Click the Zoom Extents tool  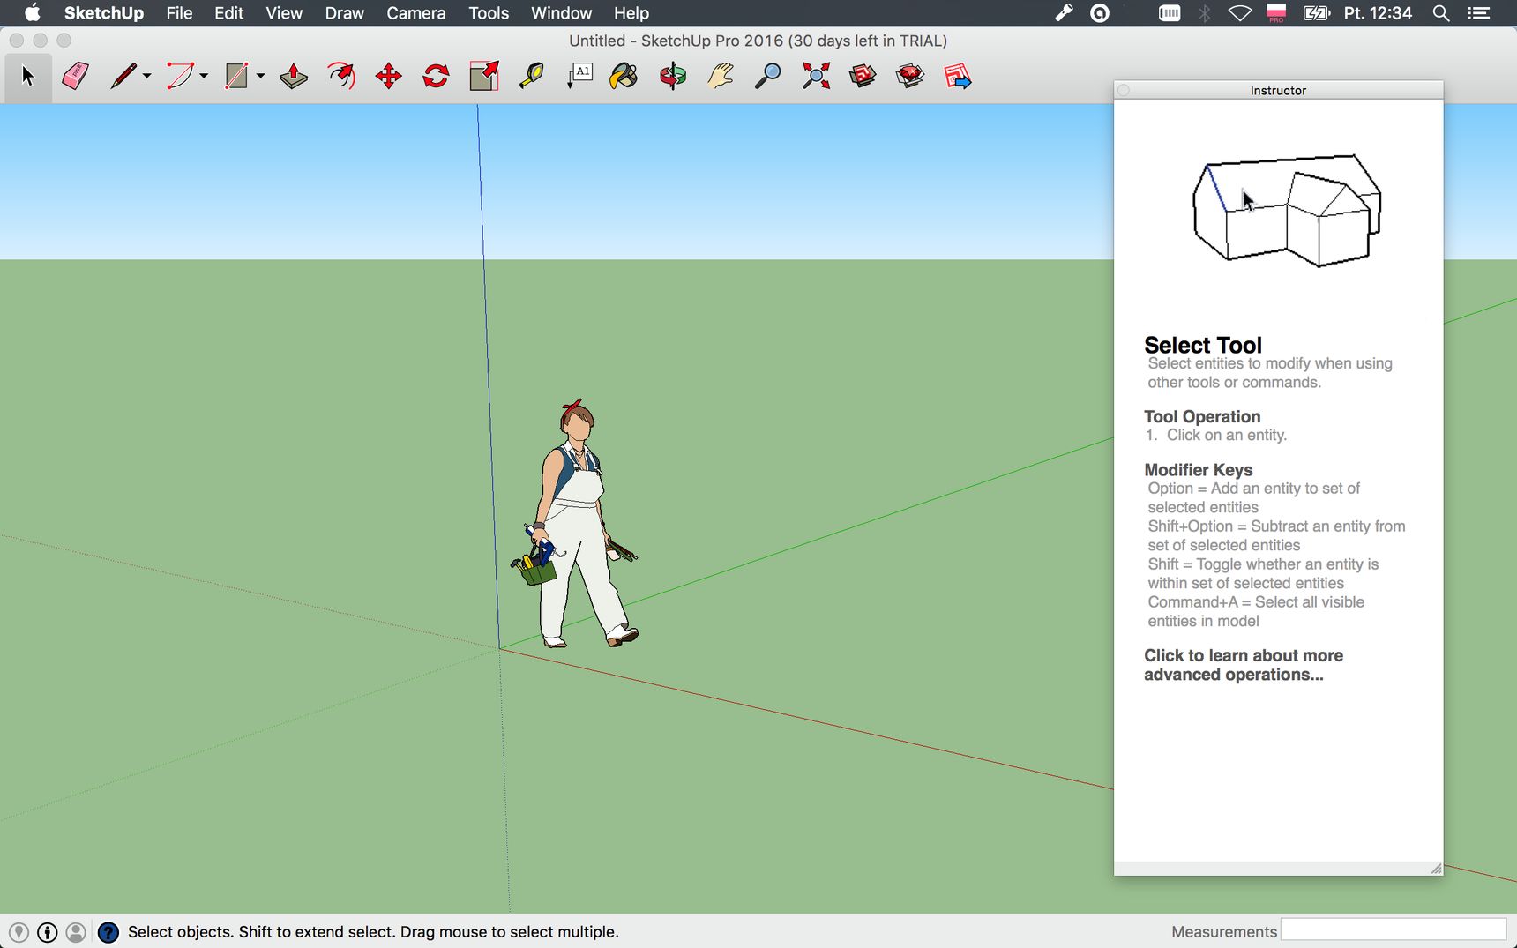816,77
